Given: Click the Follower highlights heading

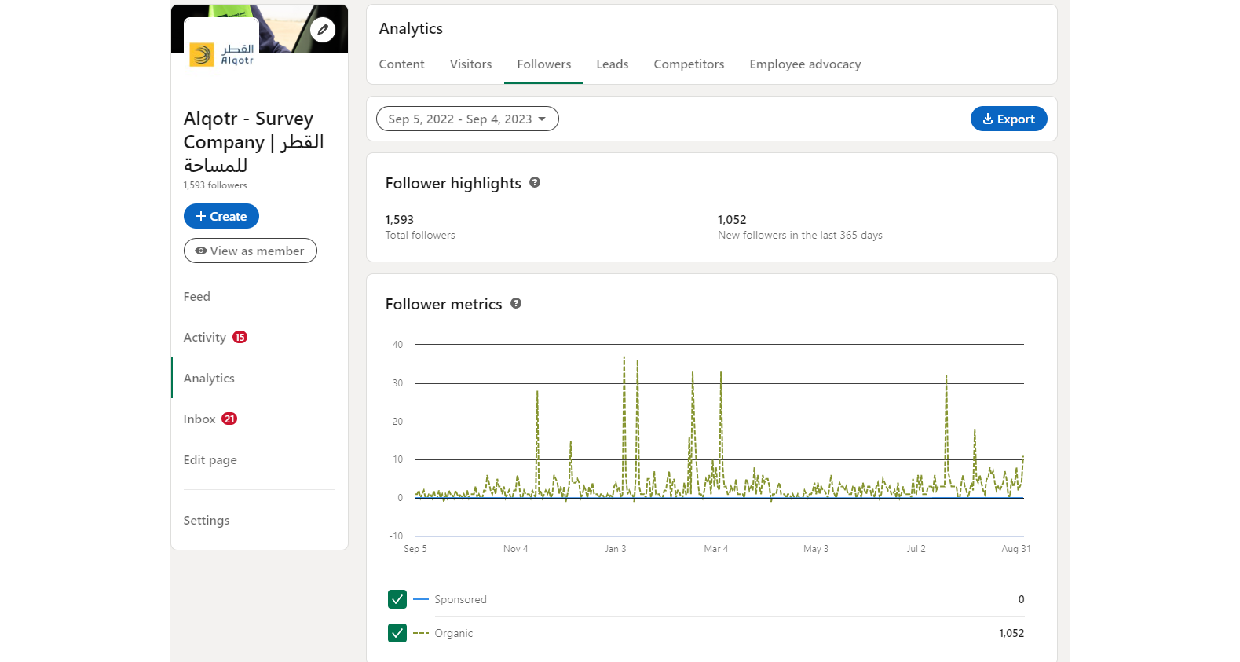Looking at the screenshot, I should coord(453,183).
